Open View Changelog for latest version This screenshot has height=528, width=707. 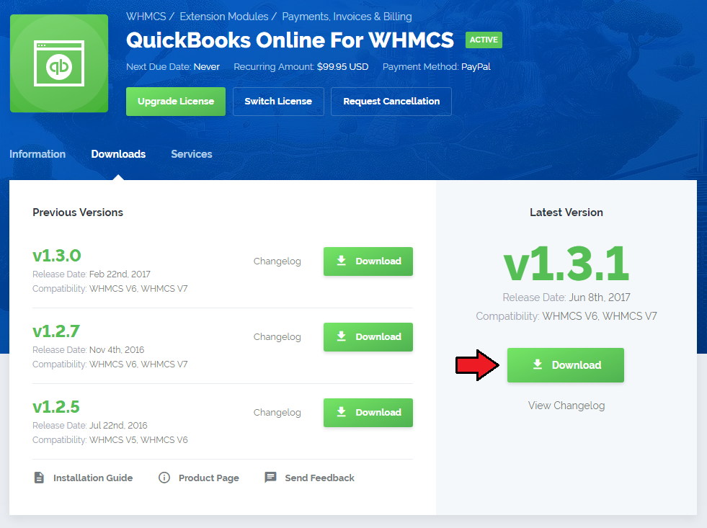(x=566, y=406)
